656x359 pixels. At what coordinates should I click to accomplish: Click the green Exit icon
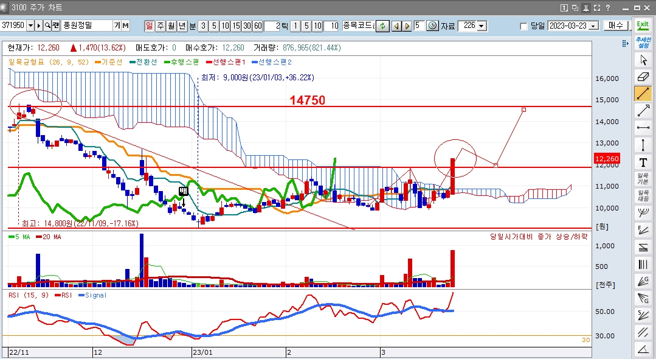click(643, 26)
